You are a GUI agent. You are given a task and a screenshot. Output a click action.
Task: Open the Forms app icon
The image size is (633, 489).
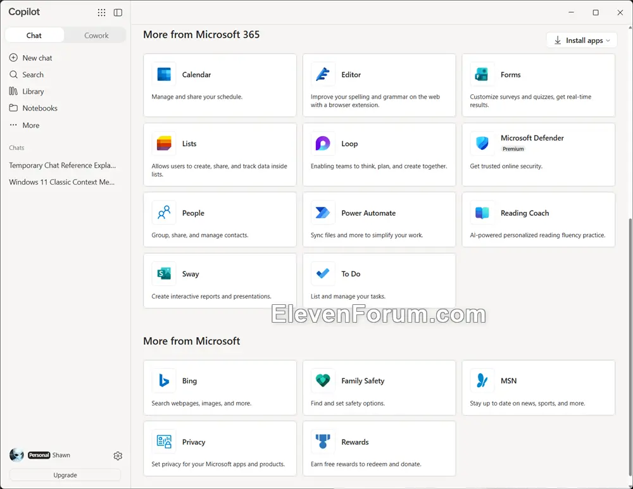482,74
